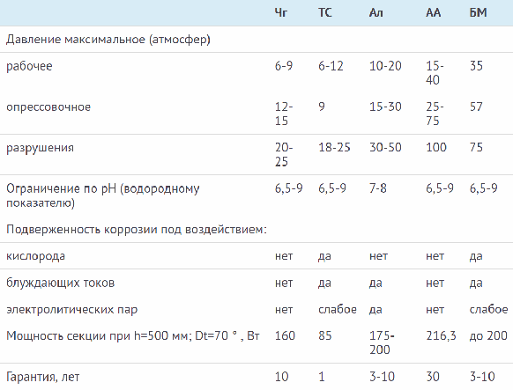Click the 216,3 power value cell
The image size is (513, 390).
(441, 336)
